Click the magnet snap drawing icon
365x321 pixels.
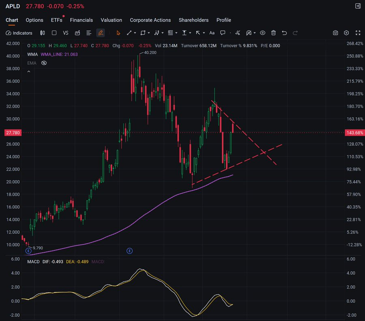point(249,33)
